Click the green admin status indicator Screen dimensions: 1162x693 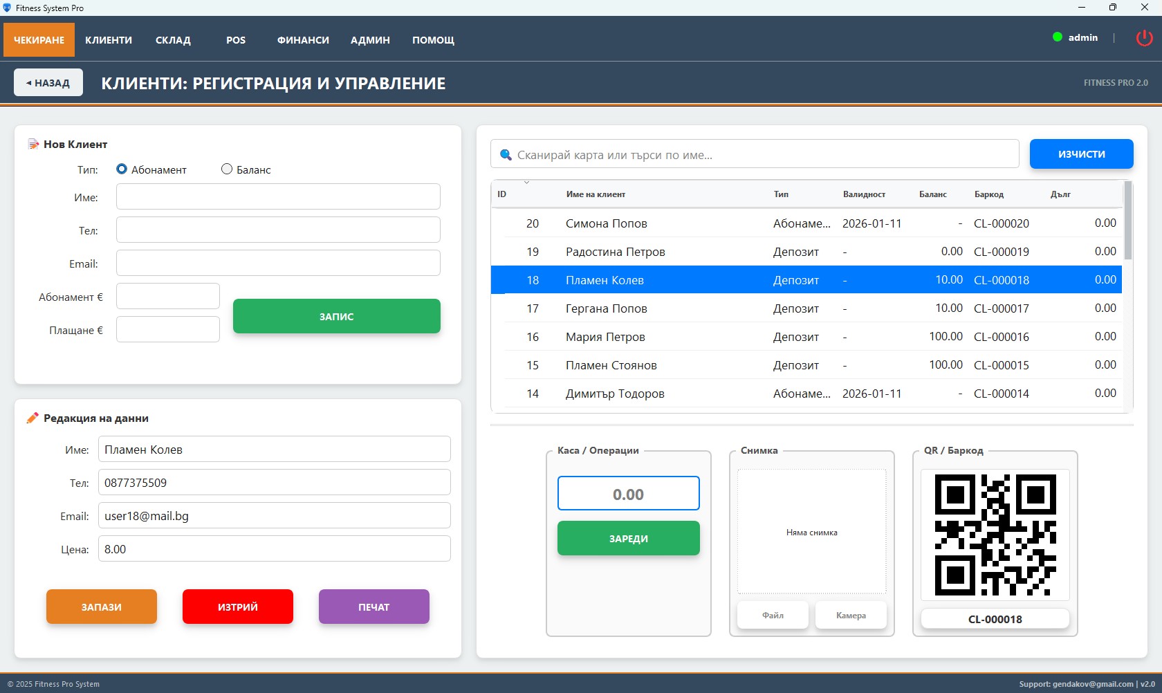pyautogui.click(x=1057, y=37)
